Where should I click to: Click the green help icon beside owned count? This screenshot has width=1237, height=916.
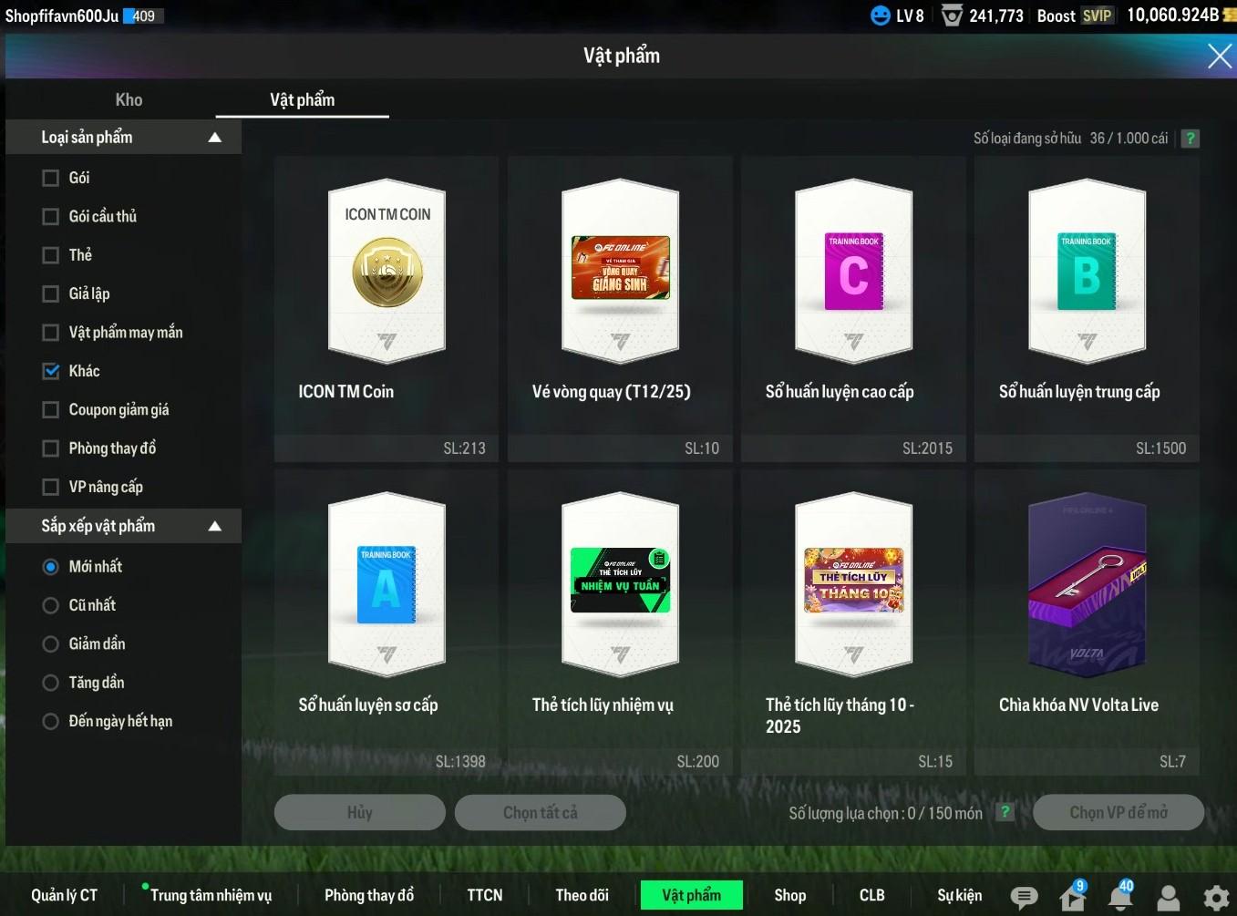pyautogui.click(x=1190, y=139)
